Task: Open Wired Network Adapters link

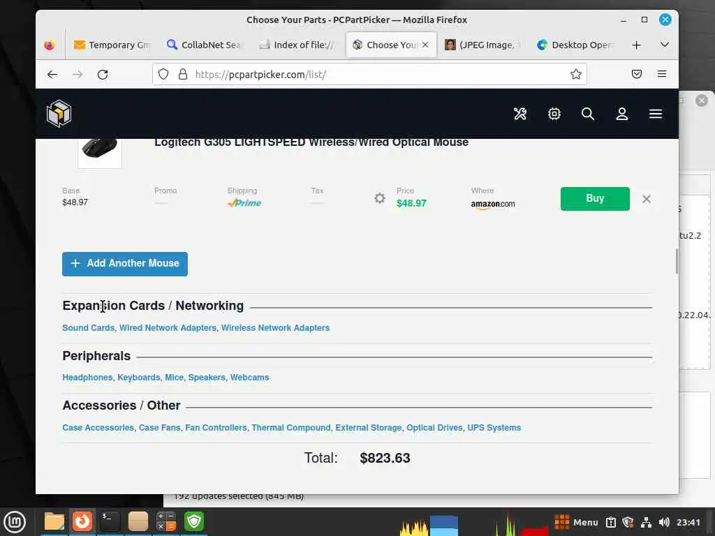Action: click(x=168, y=328)
